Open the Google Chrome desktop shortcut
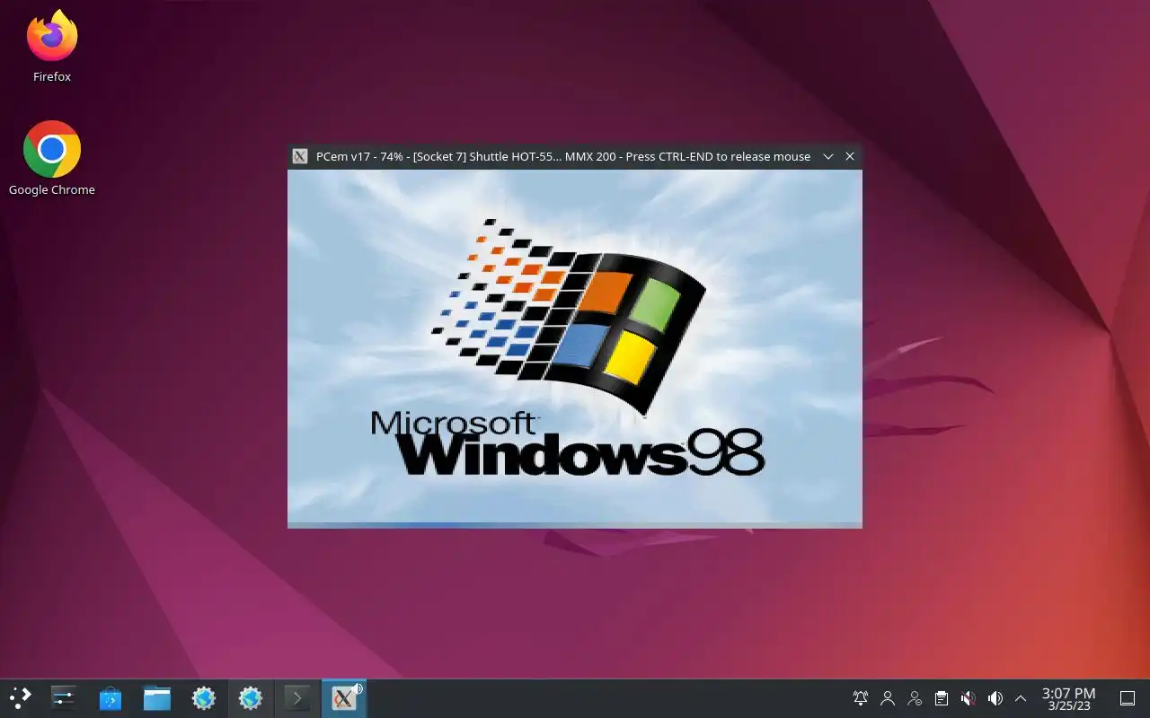1150x718 pixels. (x=52, y=158)
